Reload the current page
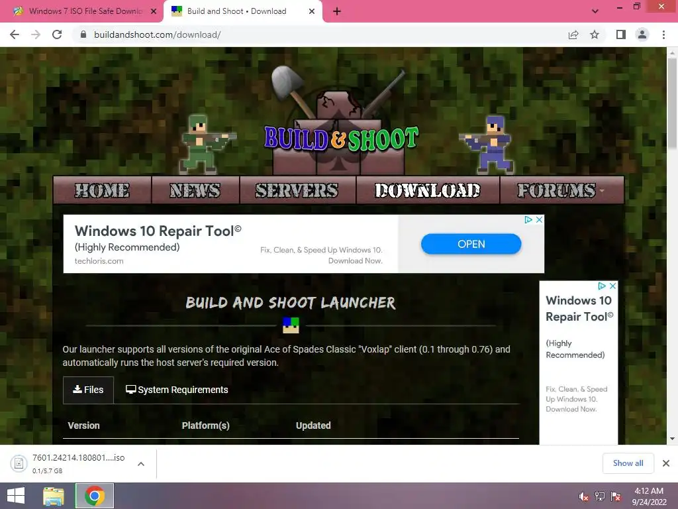Image resolution: width=678 pixels, height=509 pixels. tap(57, 34)
